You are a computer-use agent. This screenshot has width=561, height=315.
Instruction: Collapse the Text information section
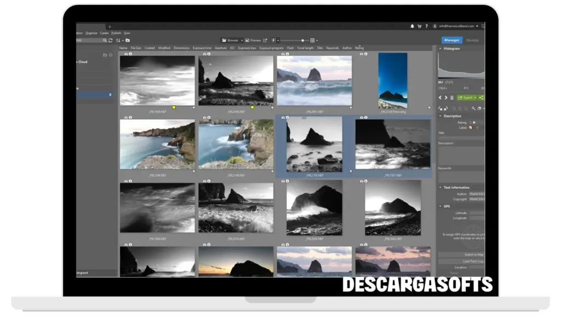click(x=440, y=188)
